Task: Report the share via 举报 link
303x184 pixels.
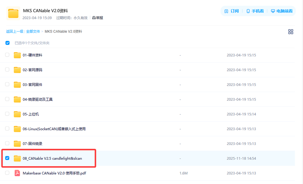Action: tap(98, 18)
